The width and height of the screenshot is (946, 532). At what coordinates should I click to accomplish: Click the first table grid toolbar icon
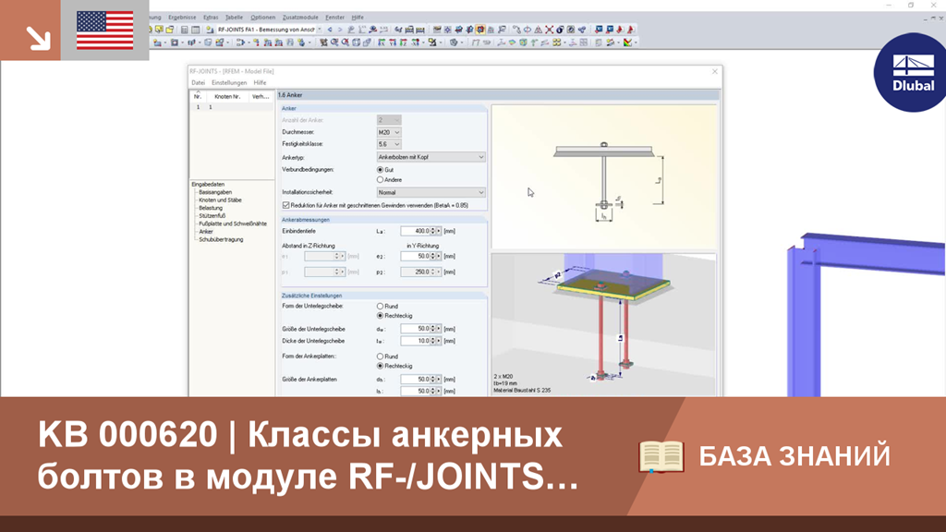click(x=185, y=29)
